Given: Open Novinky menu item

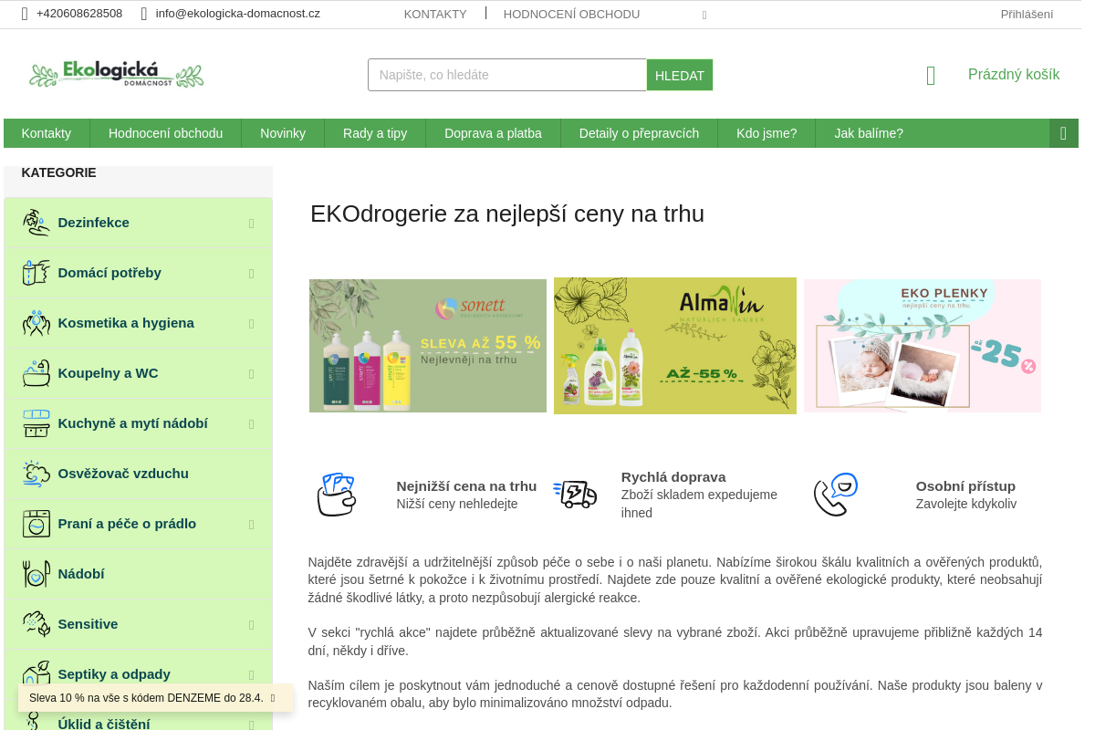Looking at the screenshot, I should [x=283, y=133].
